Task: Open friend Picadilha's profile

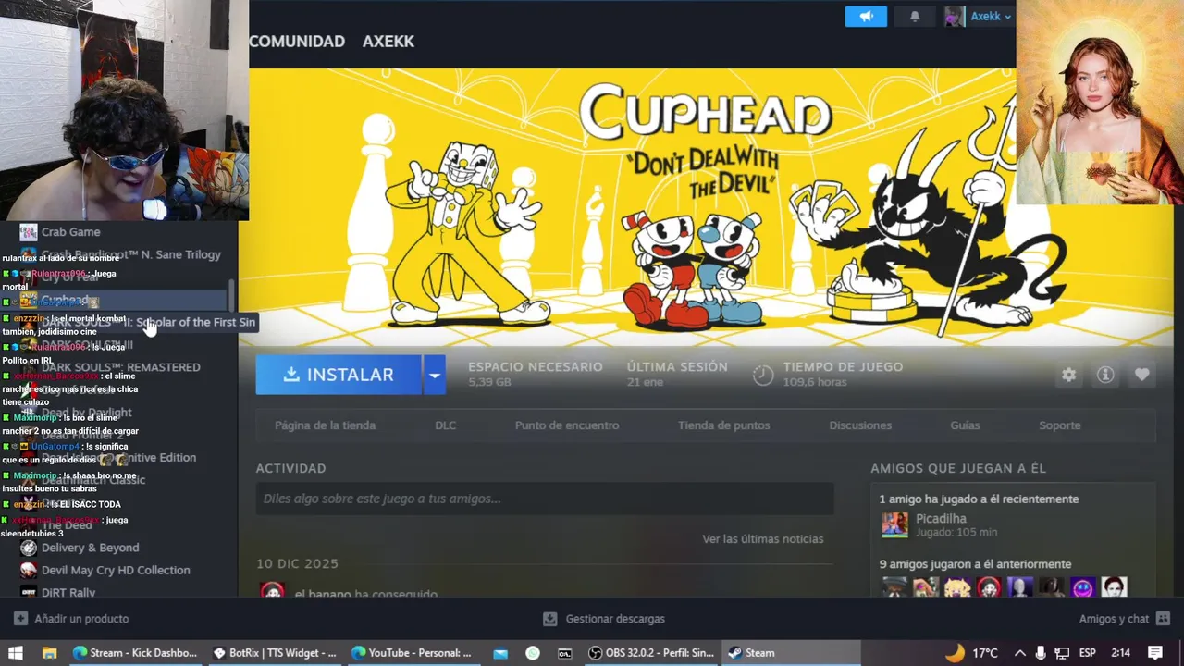Action: click(941, 519)
